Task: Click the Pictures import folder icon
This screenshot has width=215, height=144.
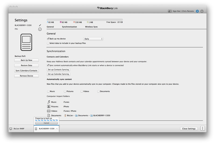Action: tap(49, 106)
